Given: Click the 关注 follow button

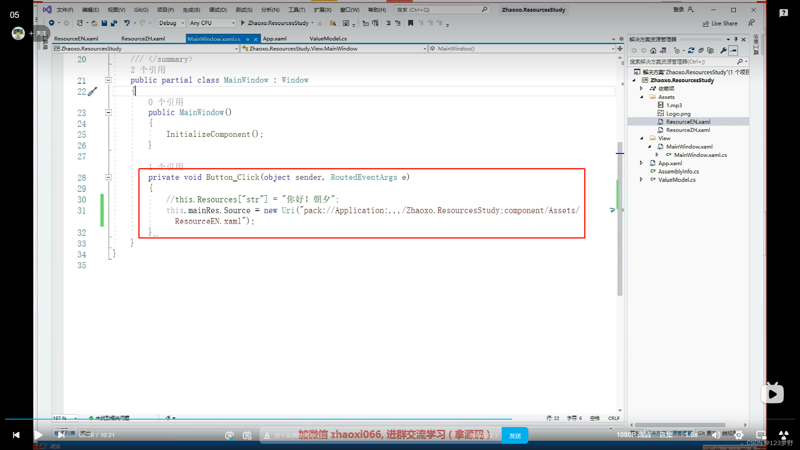Looking at the screenshot, I should 38,33.
